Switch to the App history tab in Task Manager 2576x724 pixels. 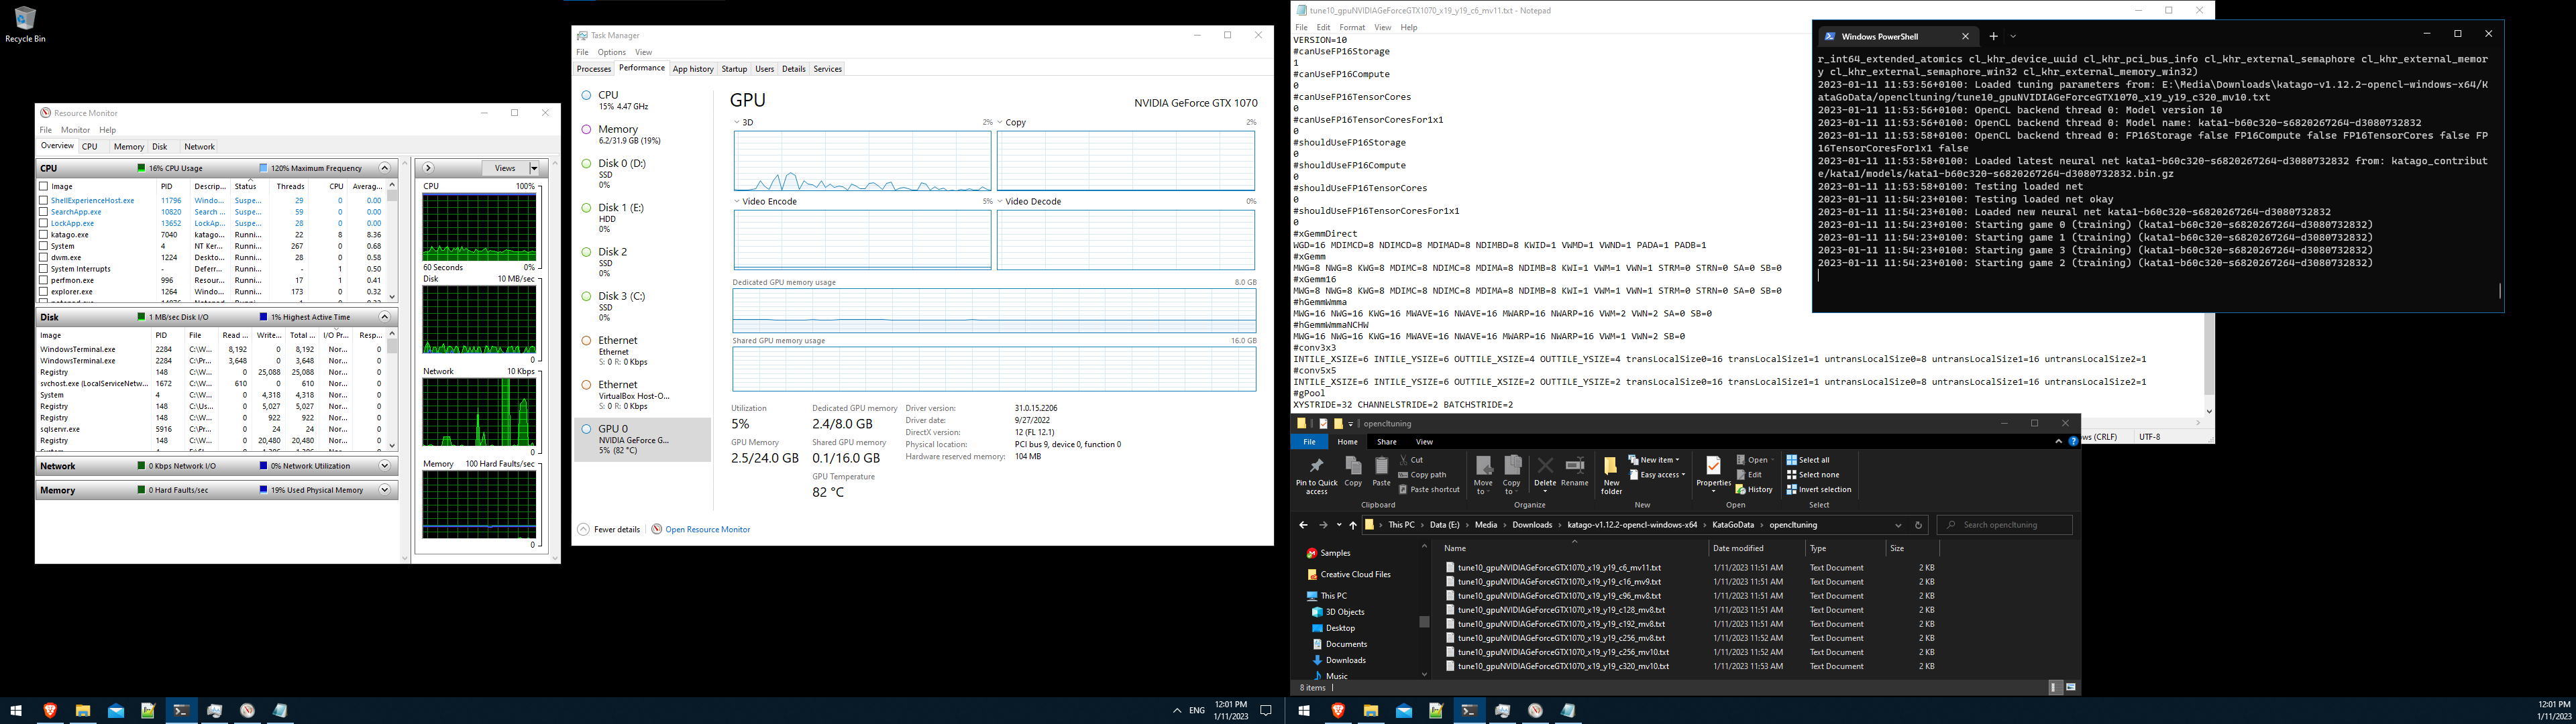(693, 68)
